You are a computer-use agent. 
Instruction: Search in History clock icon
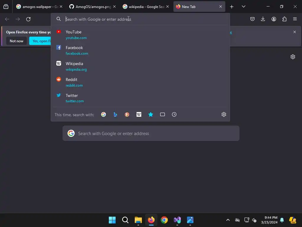[174, 114]
